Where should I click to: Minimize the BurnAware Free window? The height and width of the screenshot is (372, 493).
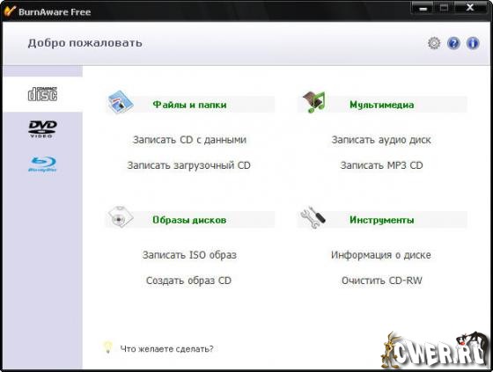pos(423,8)
